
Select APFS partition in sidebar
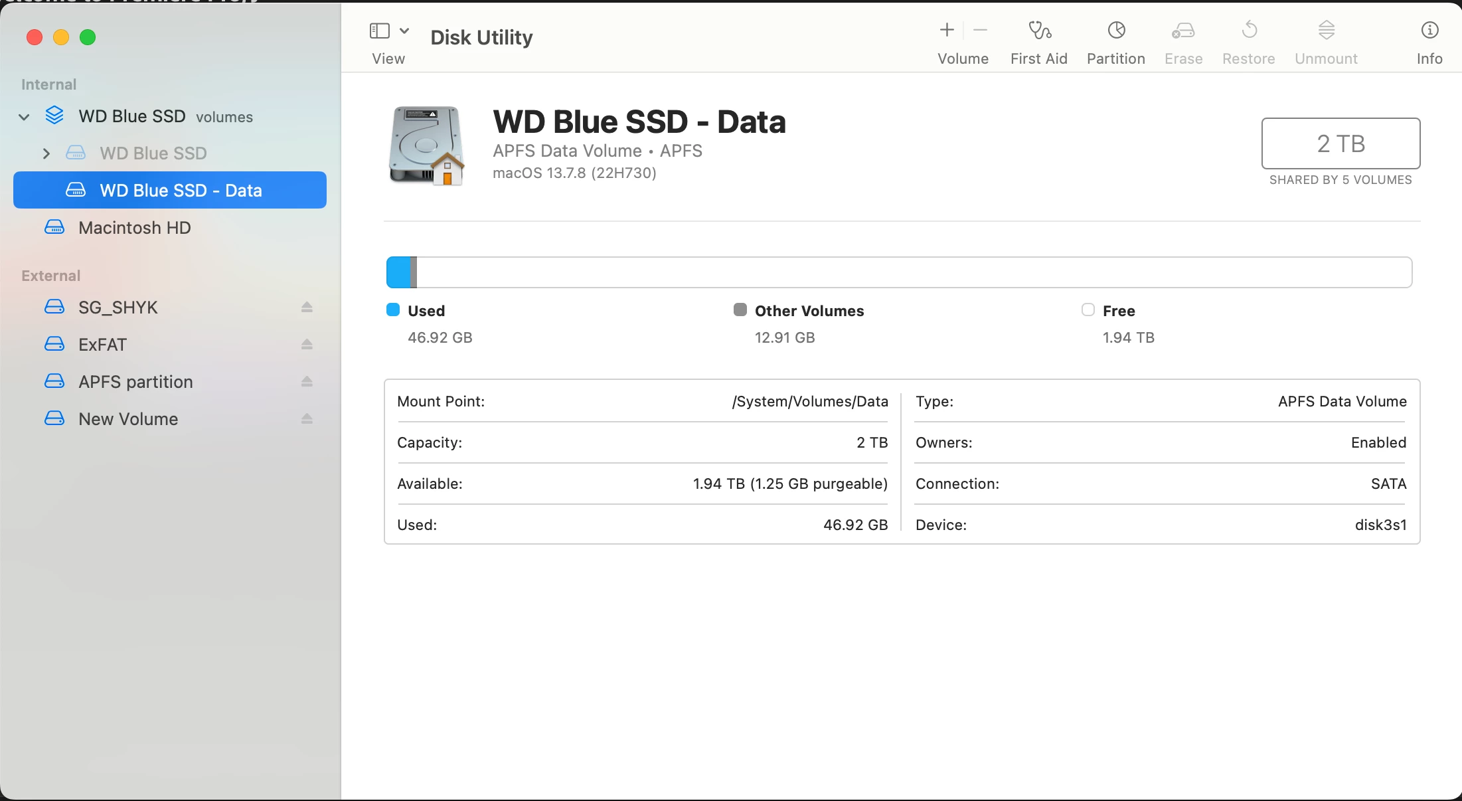click(135, 382)
